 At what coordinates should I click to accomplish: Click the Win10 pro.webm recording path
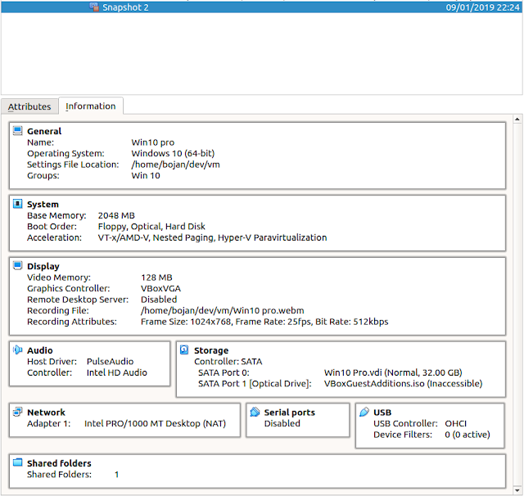click(x=222, y=311)
